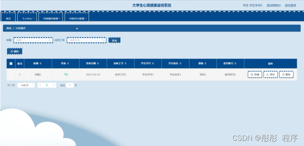Expand the 问卷测评管理 menu

[51, 18]
